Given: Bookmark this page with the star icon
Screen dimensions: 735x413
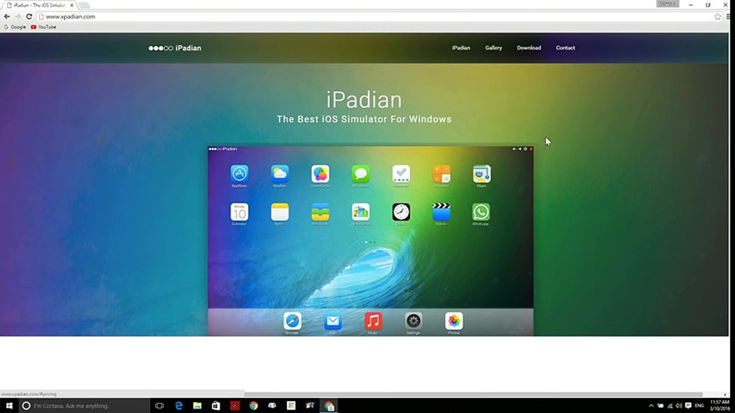Looking at the screenshot, I should point(718,17).
